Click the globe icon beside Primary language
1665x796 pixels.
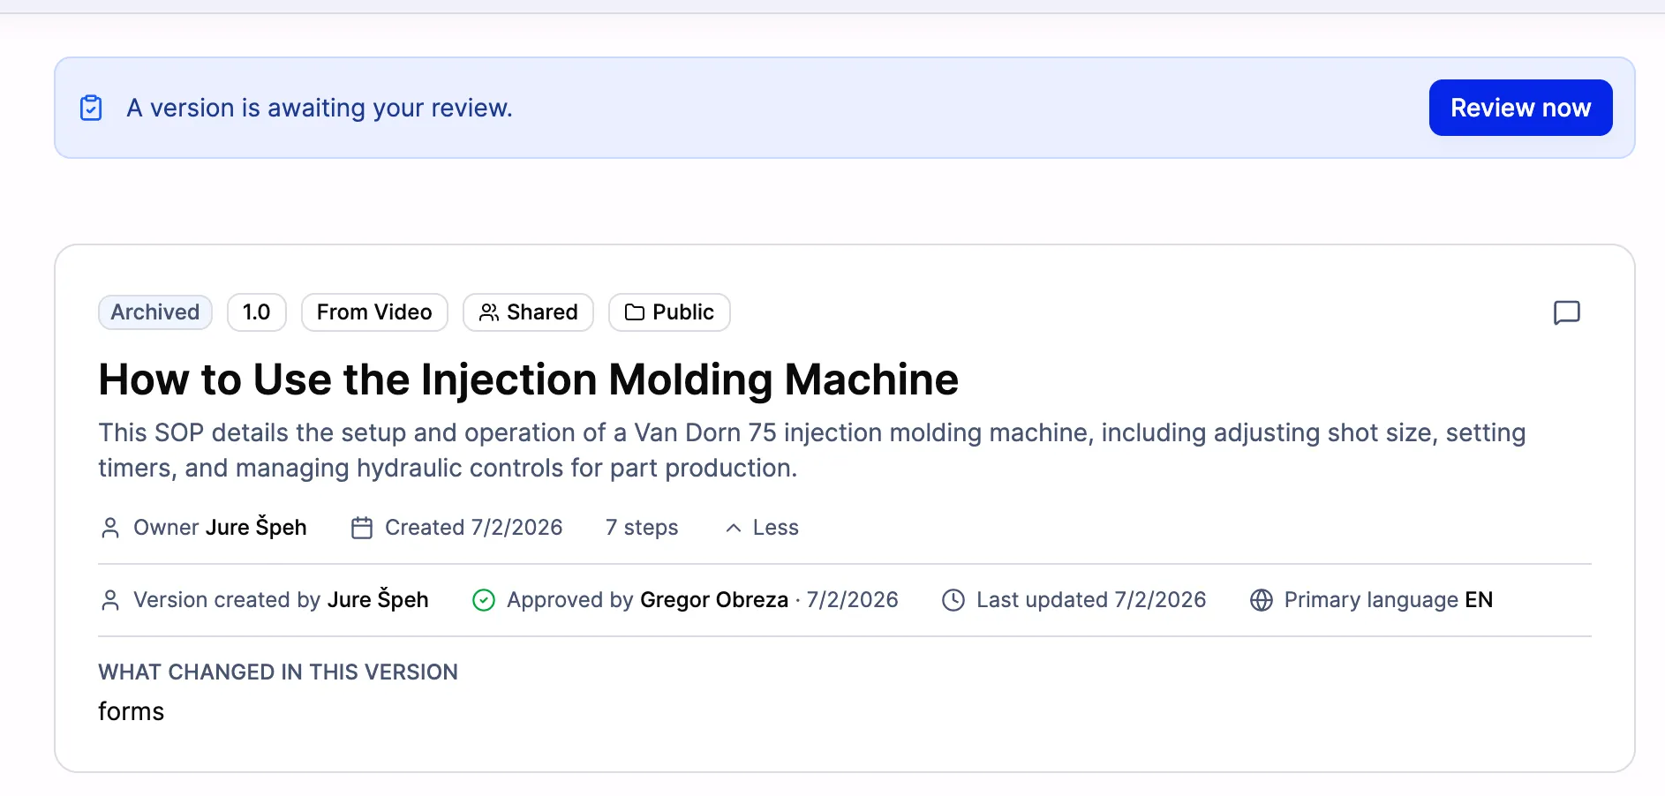(1262, 600)
